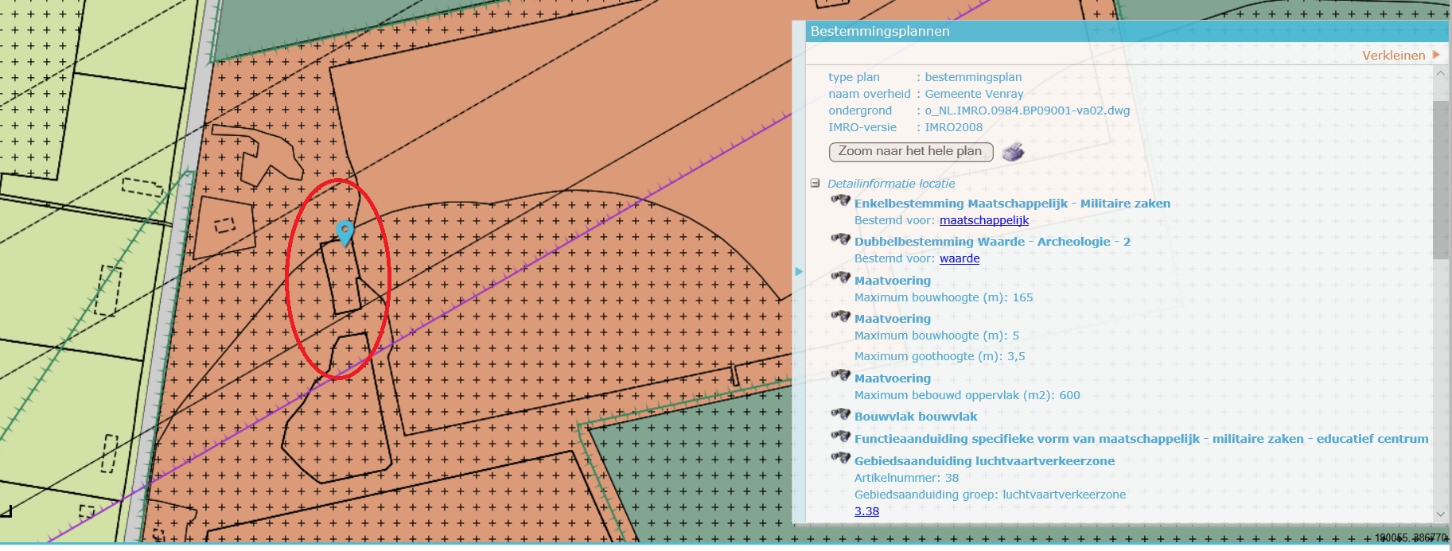Image resolution: width=1452 pixels, height=551 pixels.
Task: Click binoculars icon for Maatvoering bouwhoogte 5
Action: point(840,316)
